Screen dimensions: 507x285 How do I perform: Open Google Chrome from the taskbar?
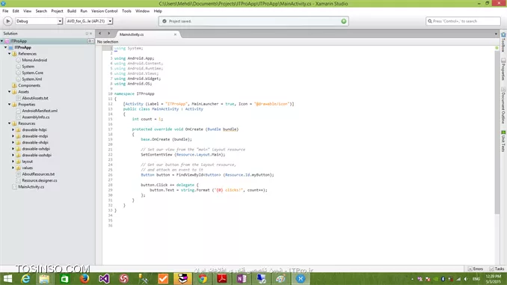coord(203,278)
